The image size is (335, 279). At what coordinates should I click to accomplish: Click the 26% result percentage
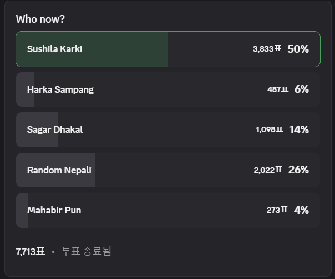(x=298, y=170)
